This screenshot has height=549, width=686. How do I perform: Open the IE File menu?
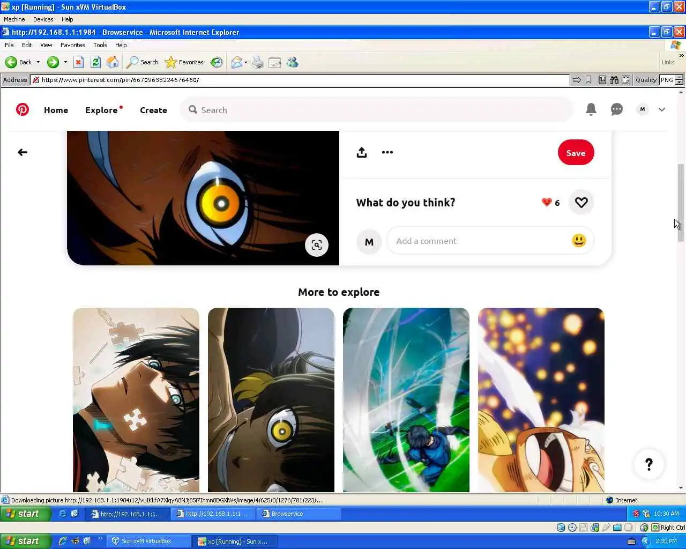(x=9, y=45)
